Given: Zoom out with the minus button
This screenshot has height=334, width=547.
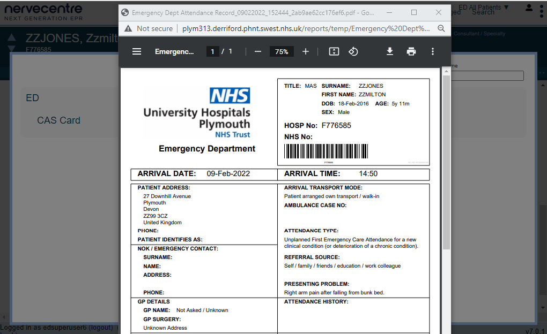Looking at the screenshot, I should pyautogui.click(x=258, y=51).
